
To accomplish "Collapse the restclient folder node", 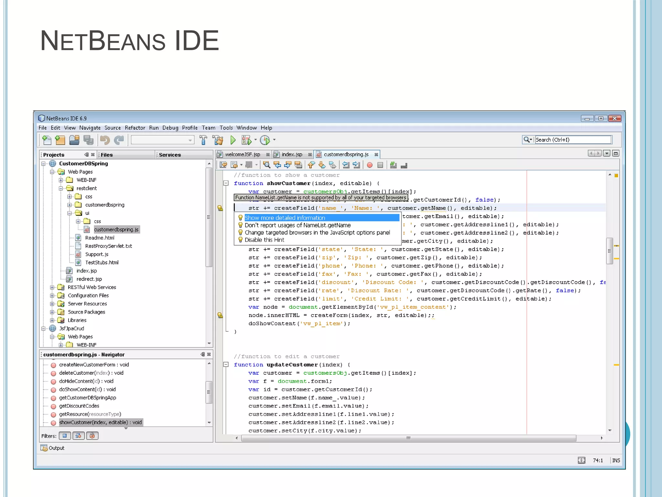I will 61,188.
